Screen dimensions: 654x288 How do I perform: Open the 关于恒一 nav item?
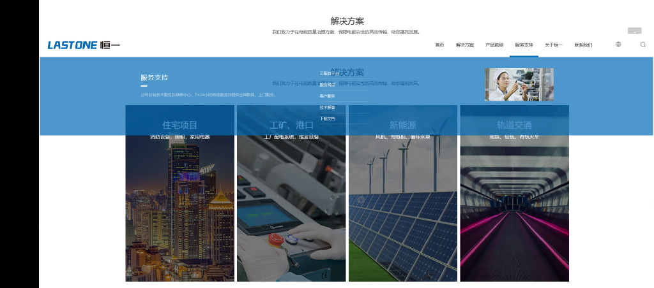click(554, 45)
